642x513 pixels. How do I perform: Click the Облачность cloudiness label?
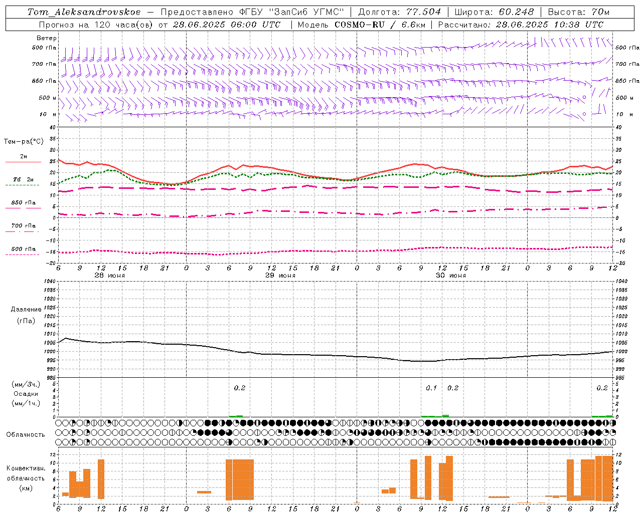(26, 434)
